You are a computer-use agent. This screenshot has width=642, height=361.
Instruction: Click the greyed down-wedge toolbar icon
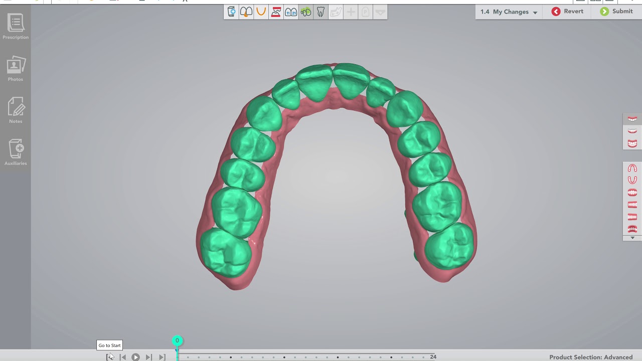click(x=380, y=12)
